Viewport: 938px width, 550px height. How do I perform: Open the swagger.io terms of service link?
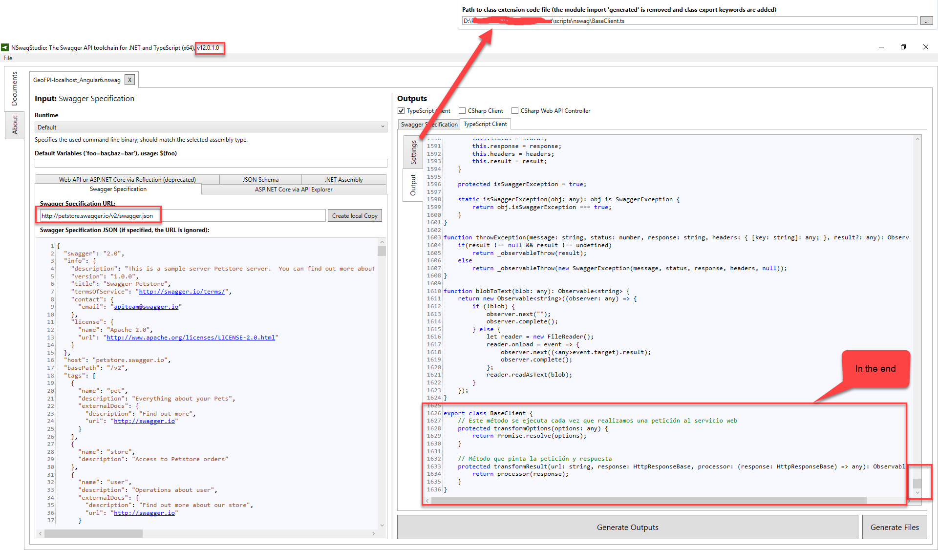(x=182, y=291)
